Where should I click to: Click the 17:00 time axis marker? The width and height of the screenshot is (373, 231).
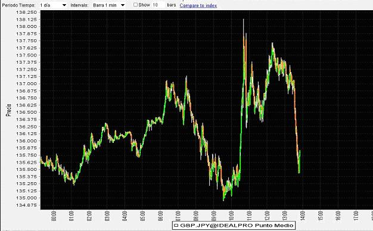pos(356,216)
